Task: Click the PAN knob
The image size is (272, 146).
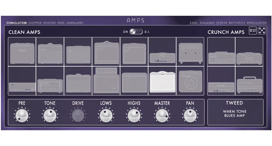Action: (x=190, y=115)
